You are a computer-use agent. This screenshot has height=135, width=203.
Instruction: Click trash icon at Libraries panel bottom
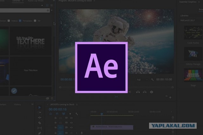(x=52, y=98)
